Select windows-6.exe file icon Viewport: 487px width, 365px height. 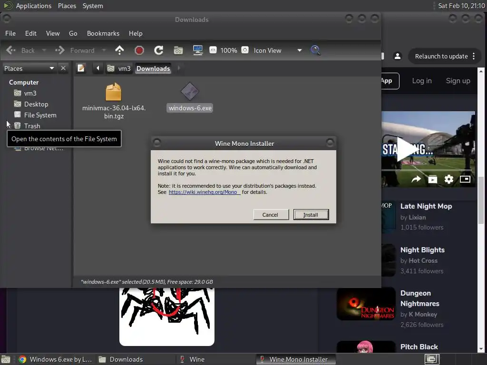coord(190,92)
